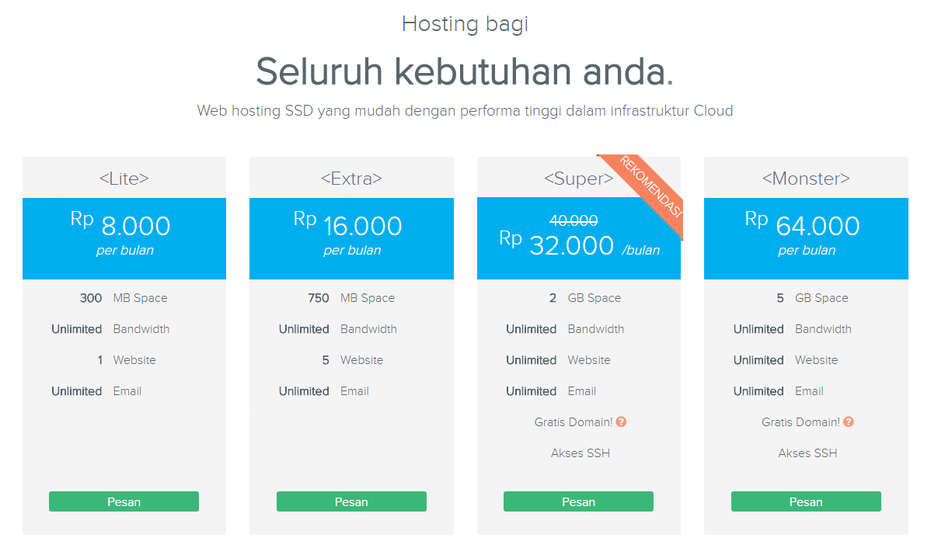Click the Gratis Domain question mark on Monster plan
This screenshot has height=555, width=931.
pyautogui.click(x=849, y=421)
